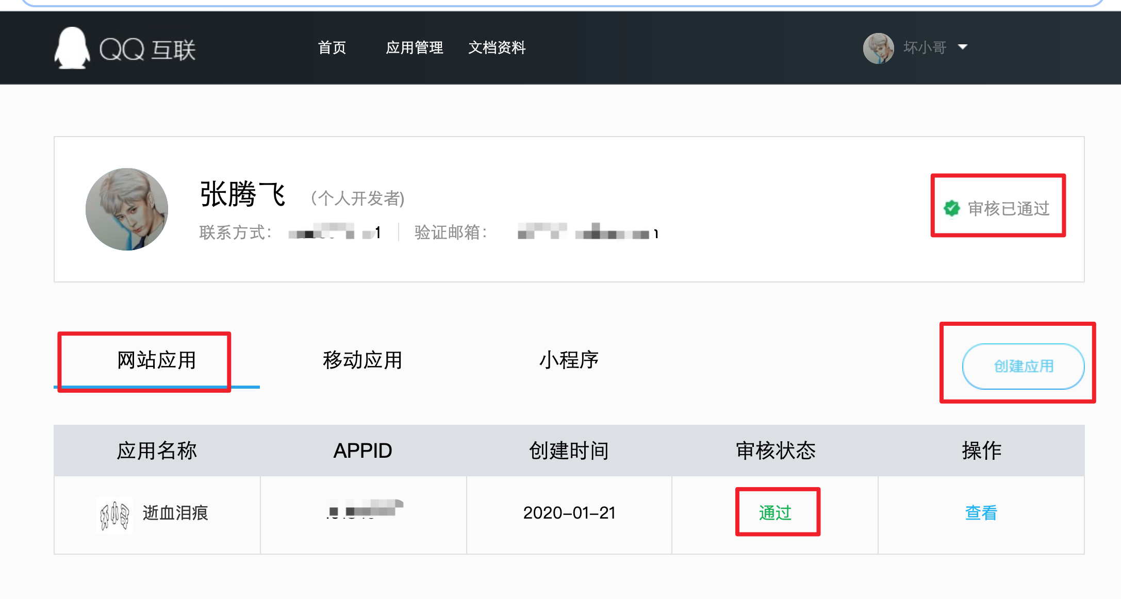Image resolution: width=1121 pixels, height=599 pixels.
Task: Click the 查看 link for the app
Action: click(981, 513)
